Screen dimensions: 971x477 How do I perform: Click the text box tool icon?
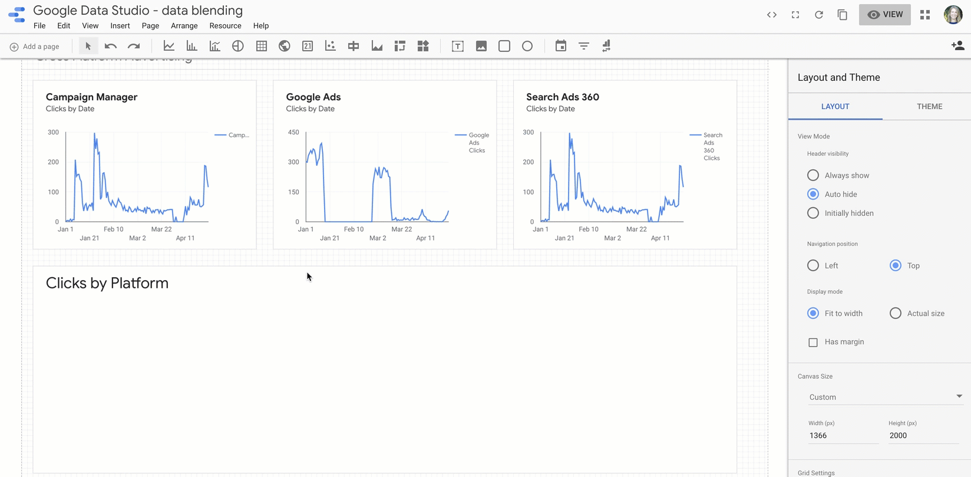458,46
